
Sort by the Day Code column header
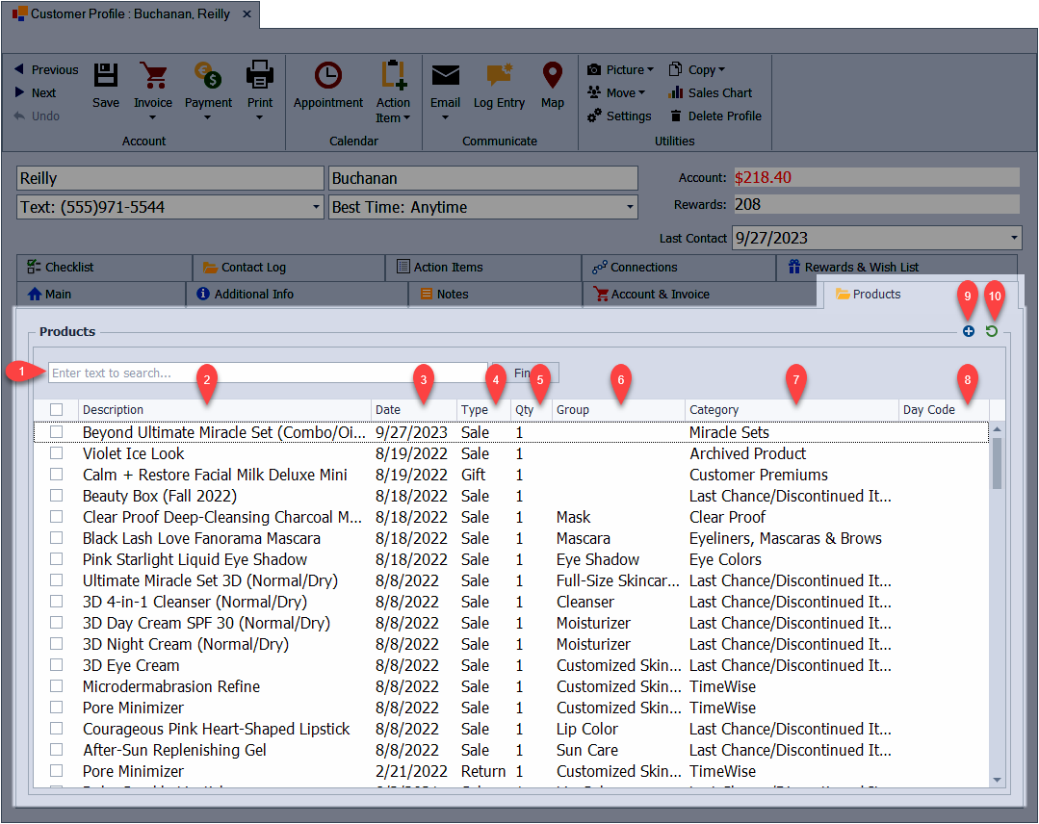point(944,410)
